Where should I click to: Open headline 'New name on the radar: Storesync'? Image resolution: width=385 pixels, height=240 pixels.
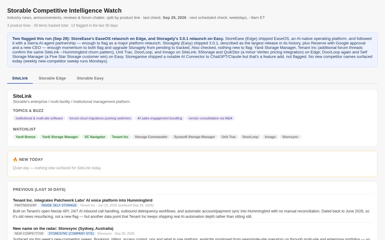(x=63, y=228)
